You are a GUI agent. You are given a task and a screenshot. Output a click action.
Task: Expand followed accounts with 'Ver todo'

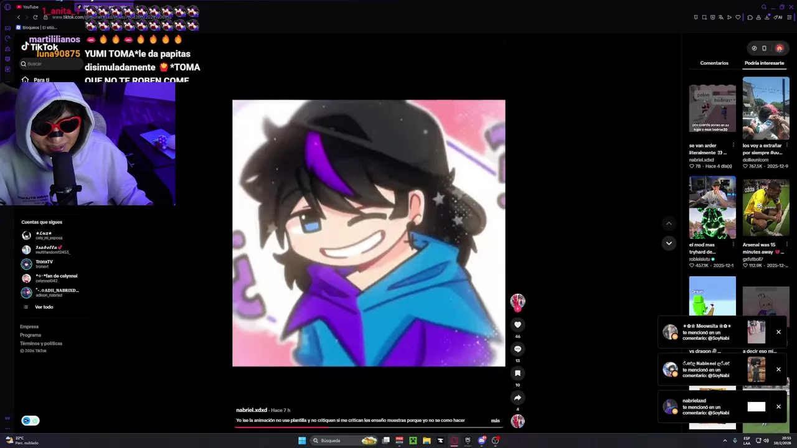44,307
